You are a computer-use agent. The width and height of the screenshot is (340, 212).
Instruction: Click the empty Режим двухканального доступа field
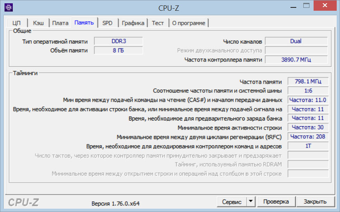coord(296,50)
